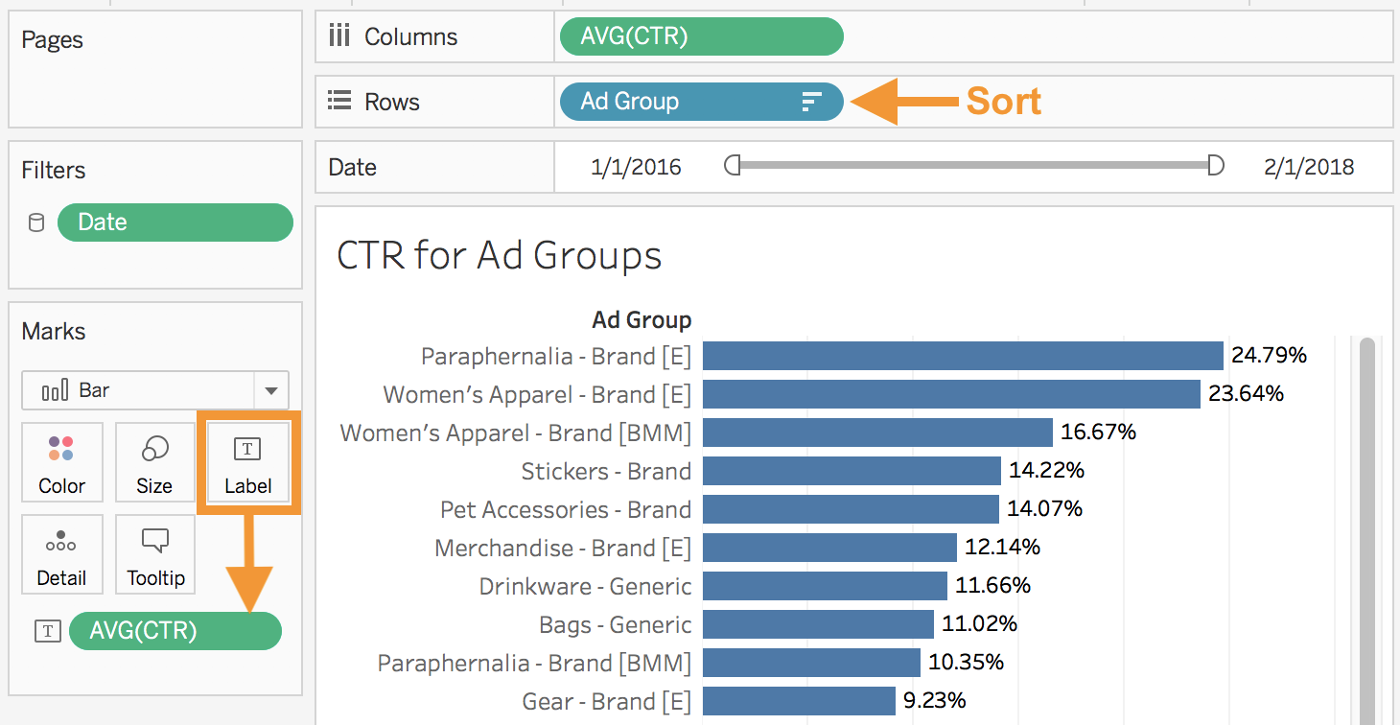Click the Date filter pill
The width and height of the screenshot is (1400, 725).
click(175, 222)
